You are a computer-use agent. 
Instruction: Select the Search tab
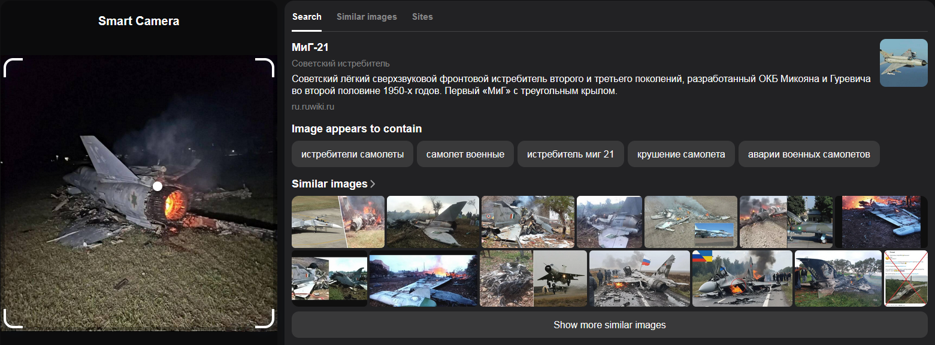tap(307, 17)
